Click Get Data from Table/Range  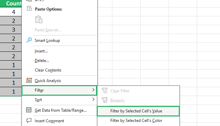61,110
